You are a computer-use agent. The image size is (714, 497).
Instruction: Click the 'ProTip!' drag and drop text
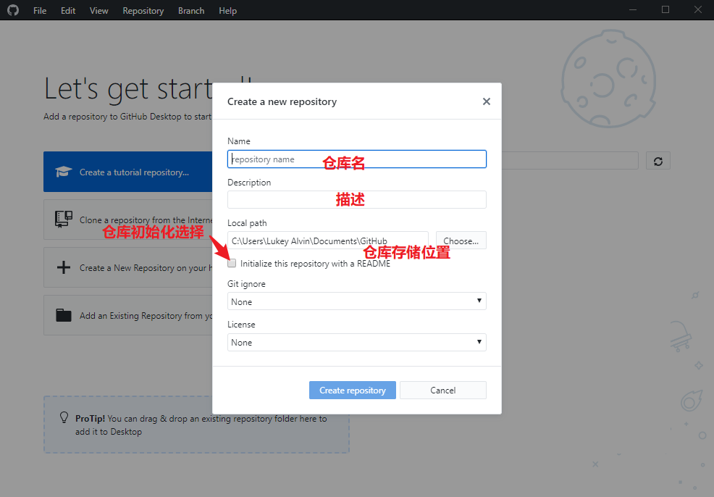pos(201,425)
